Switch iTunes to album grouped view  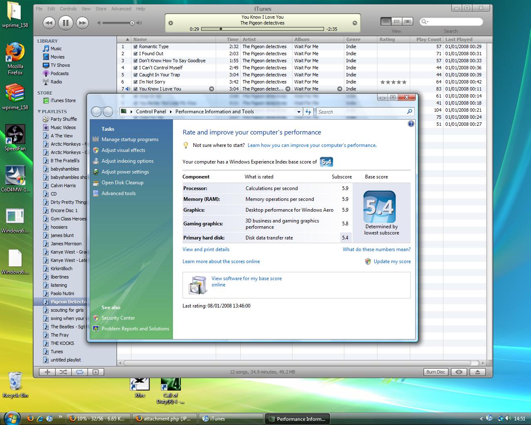coord(397,21)
